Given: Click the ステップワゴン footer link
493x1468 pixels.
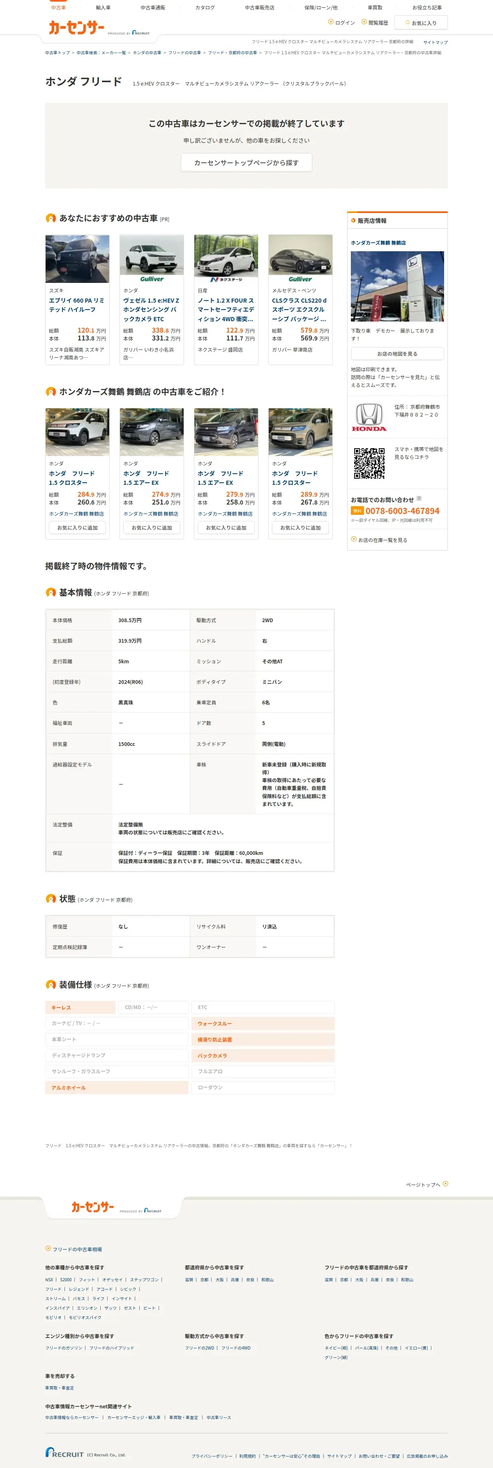Looking at the screenshot, I should 144,1279.
